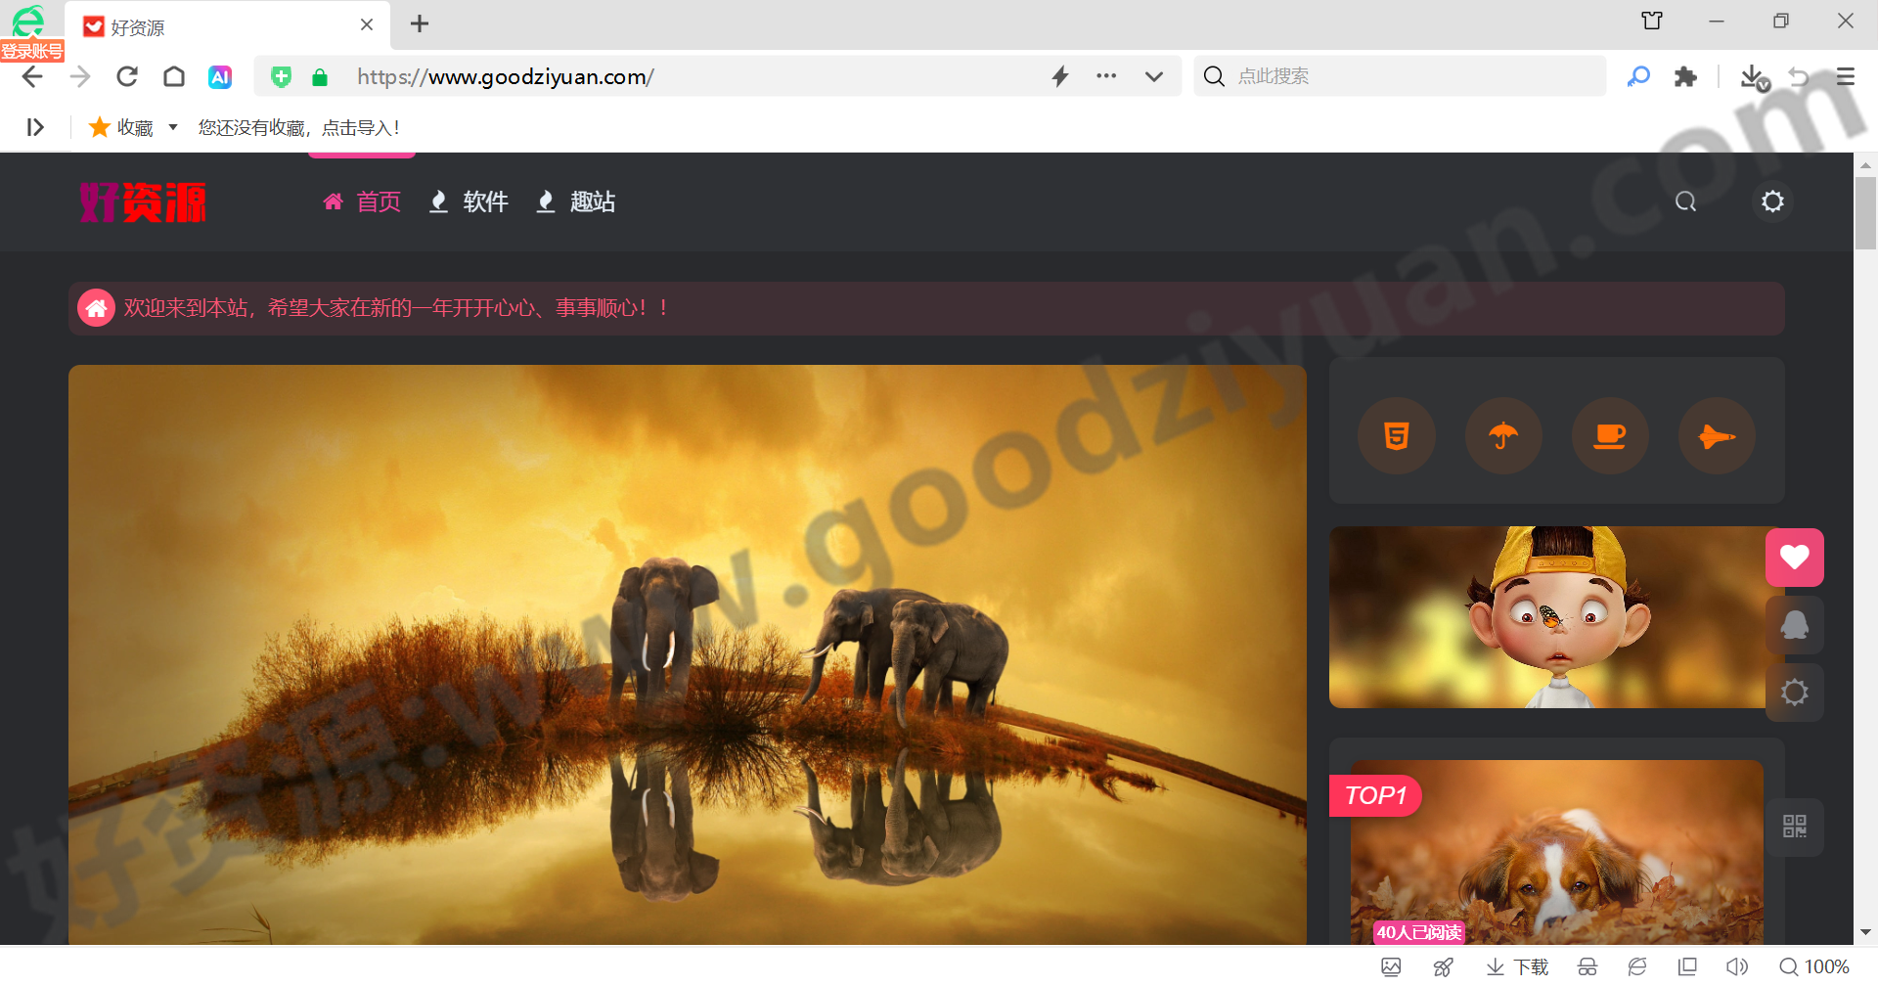The height and width of the screenshot is (986, 1878).
Task: Click the space shuttle sidebar icon
Action: (1717, 436)
